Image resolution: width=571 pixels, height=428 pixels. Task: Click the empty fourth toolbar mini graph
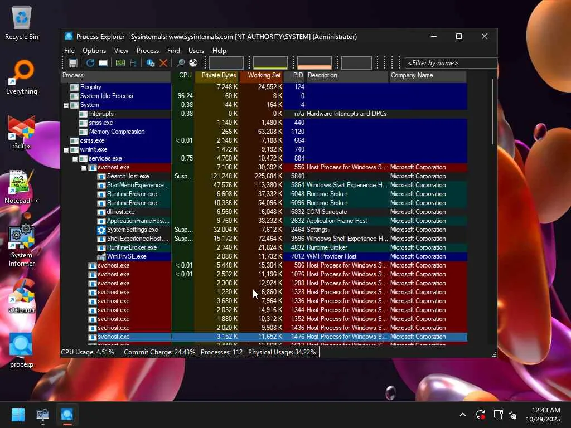(356, 62)
